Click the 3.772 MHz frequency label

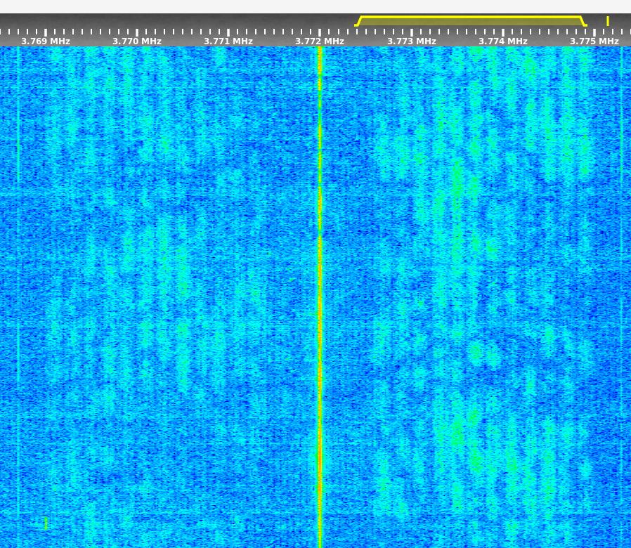pos(320,41)
